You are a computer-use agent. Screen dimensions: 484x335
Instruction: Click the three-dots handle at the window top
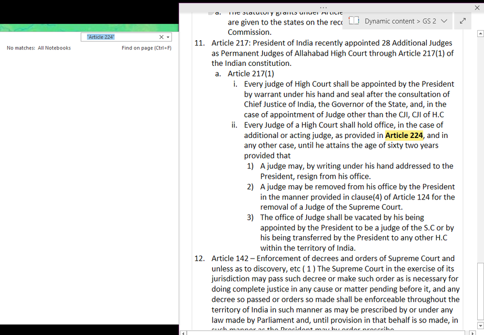[x=323, y=7]
